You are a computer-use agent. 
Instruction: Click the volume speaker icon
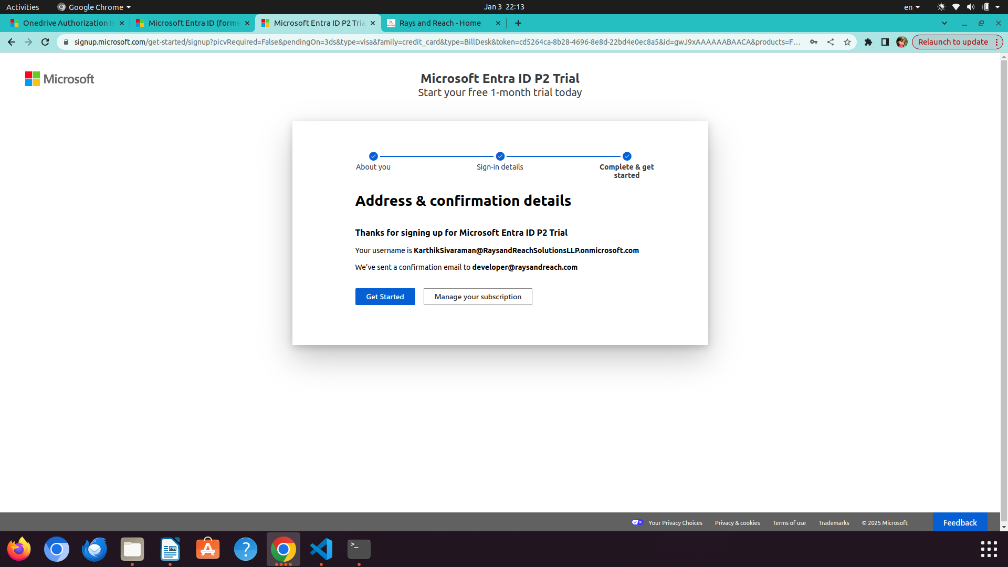(x=970, y=7)
